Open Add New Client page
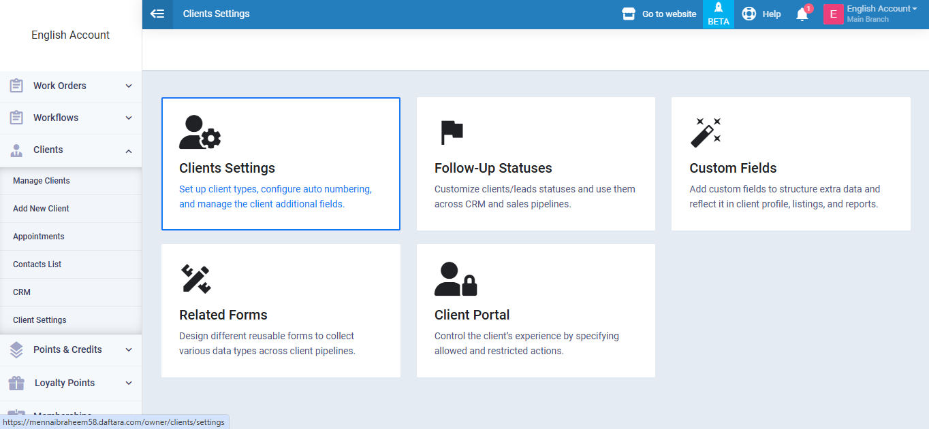The image size is (929, 429). click(41, 209)
